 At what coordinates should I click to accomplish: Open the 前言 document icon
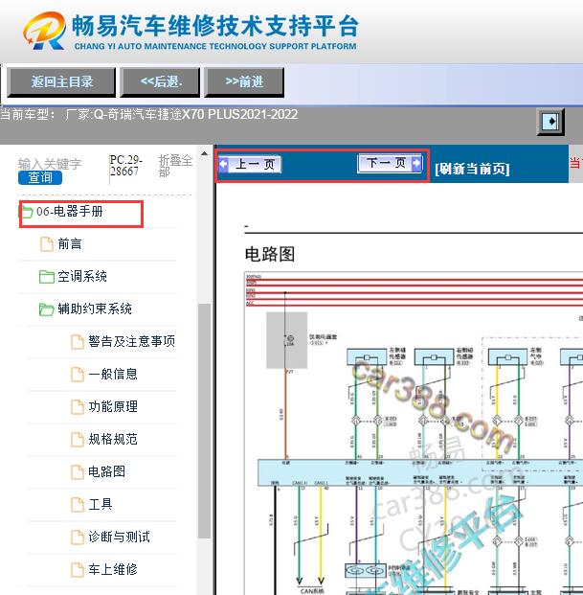pos(47,244)
